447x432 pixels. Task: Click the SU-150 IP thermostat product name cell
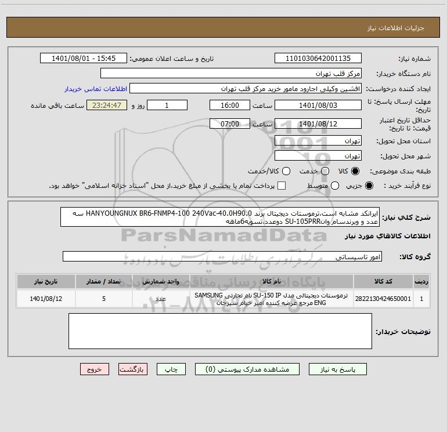click(272, 299)
